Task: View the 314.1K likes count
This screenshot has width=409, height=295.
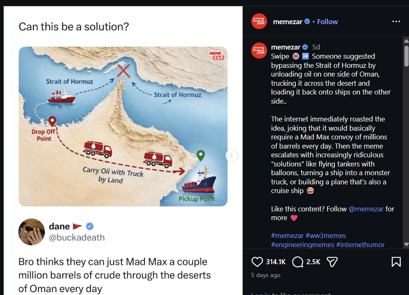Action: [x=276, y=262]
